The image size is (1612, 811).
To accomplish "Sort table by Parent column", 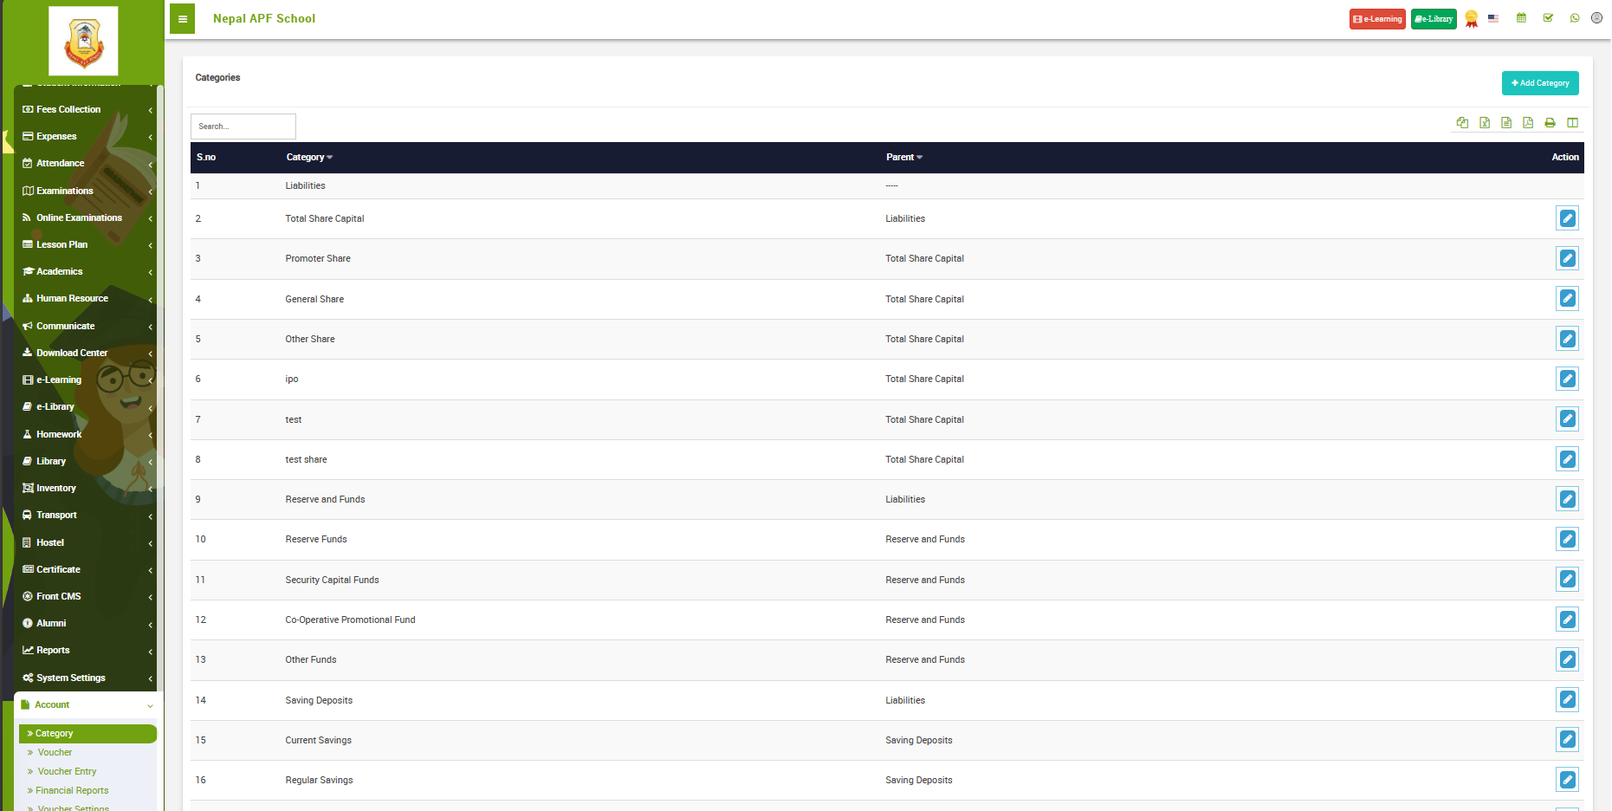I will point(903,158).
